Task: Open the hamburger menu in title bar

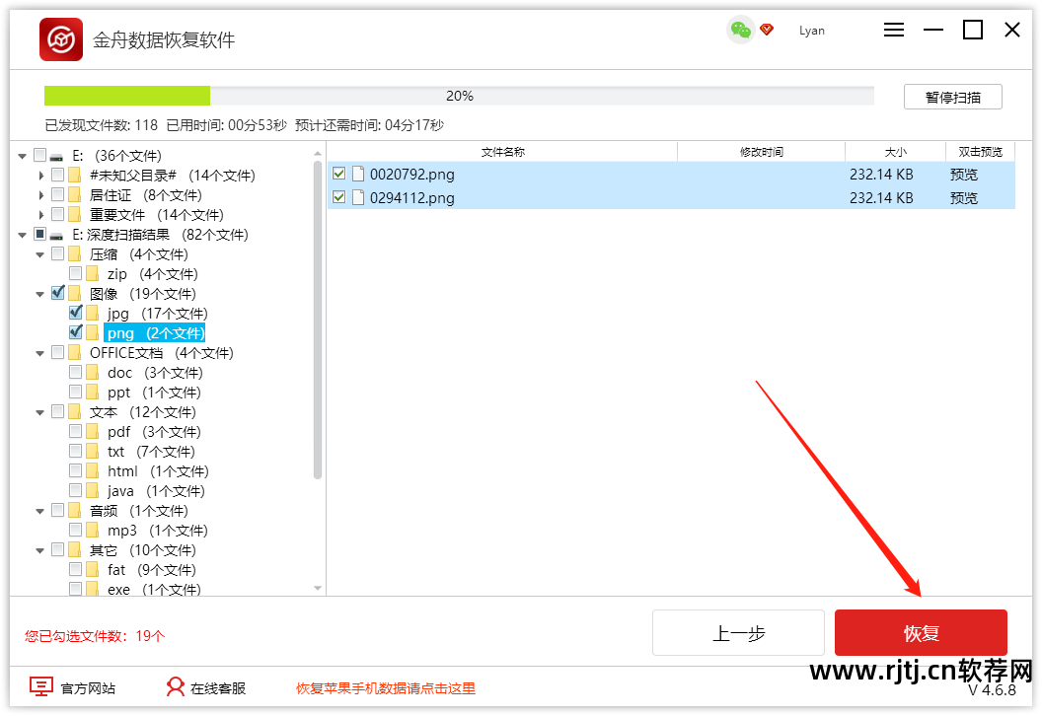Action: (x=893, y=30)
